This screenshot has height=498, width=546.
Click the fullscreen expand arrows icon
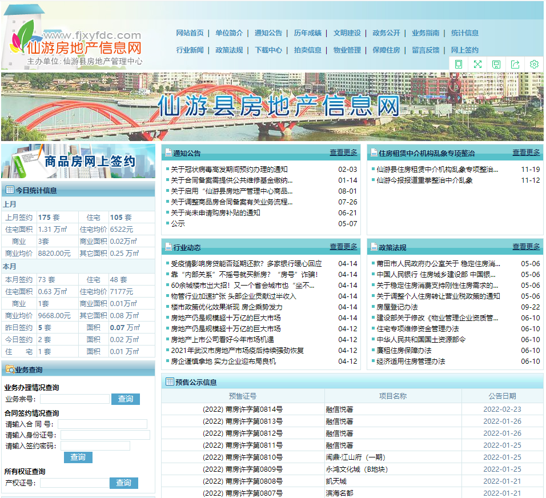coord(477,65)
